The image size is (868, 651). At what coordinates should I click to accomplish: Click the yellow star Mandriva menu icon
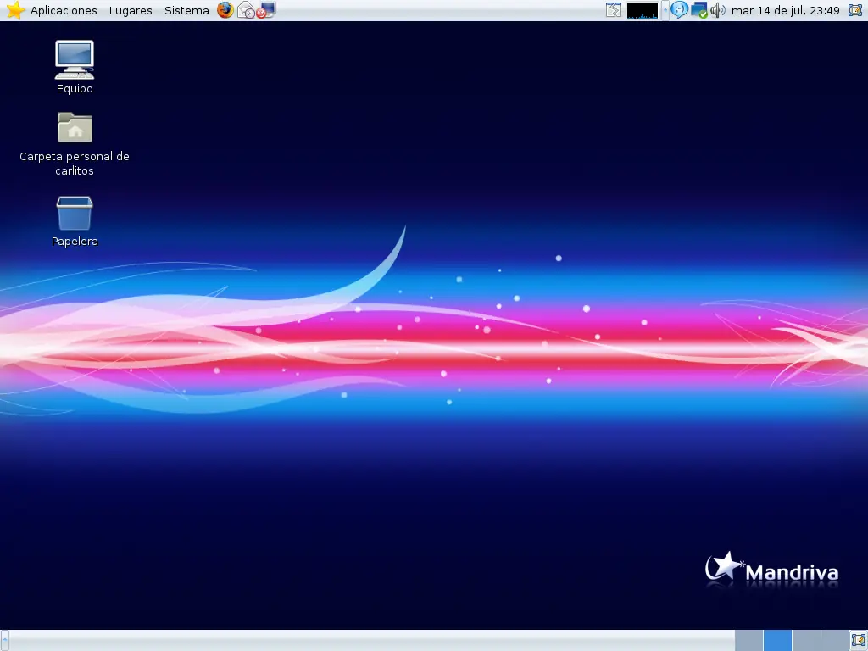click(15, 10)
